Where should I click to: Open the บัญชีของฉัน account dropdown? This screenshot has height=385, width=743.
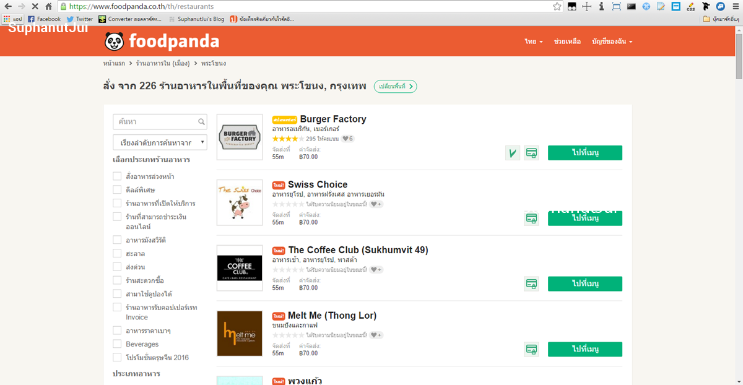click(x=612, y=41)
